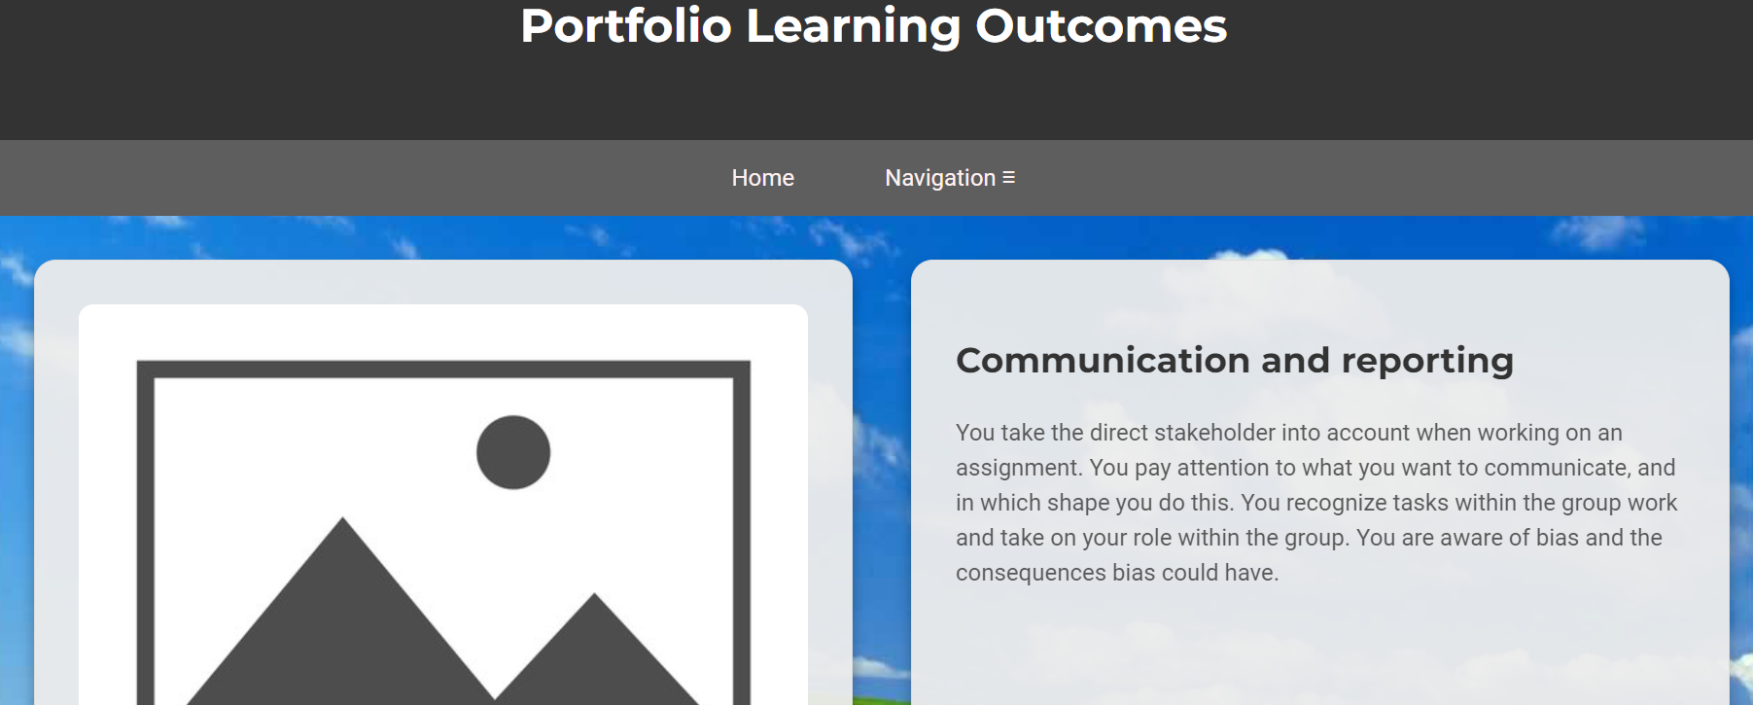Click the phrase "consequences bias could have"
The image size is (1753, 705).
pyautogui.click(x=1116, y=573)
